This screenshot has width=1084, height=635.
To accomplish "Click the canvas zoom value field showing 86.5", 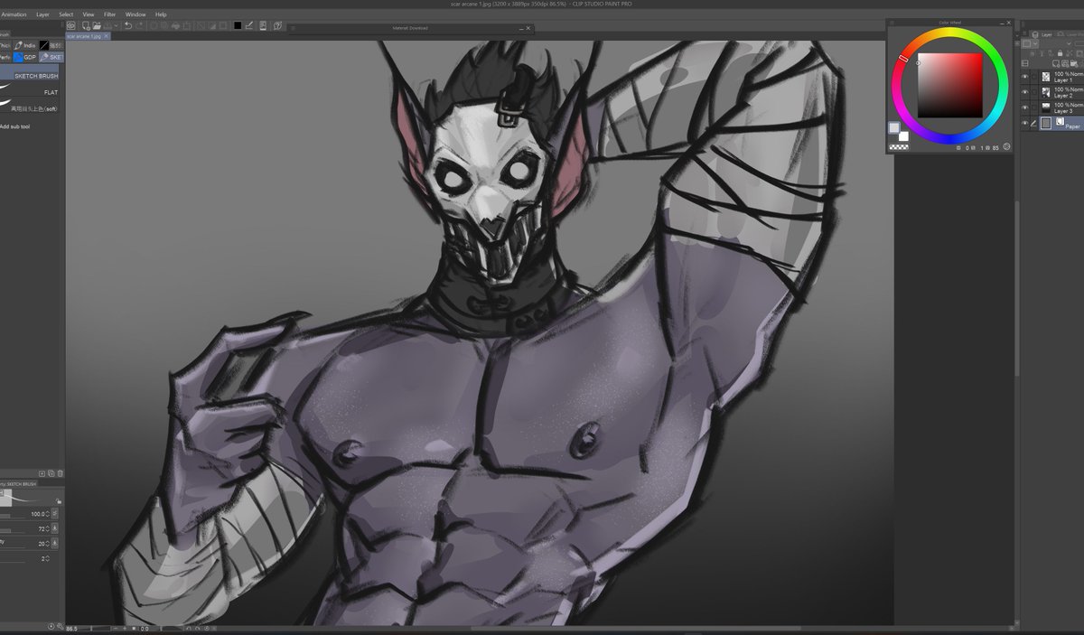I will 71,629.
